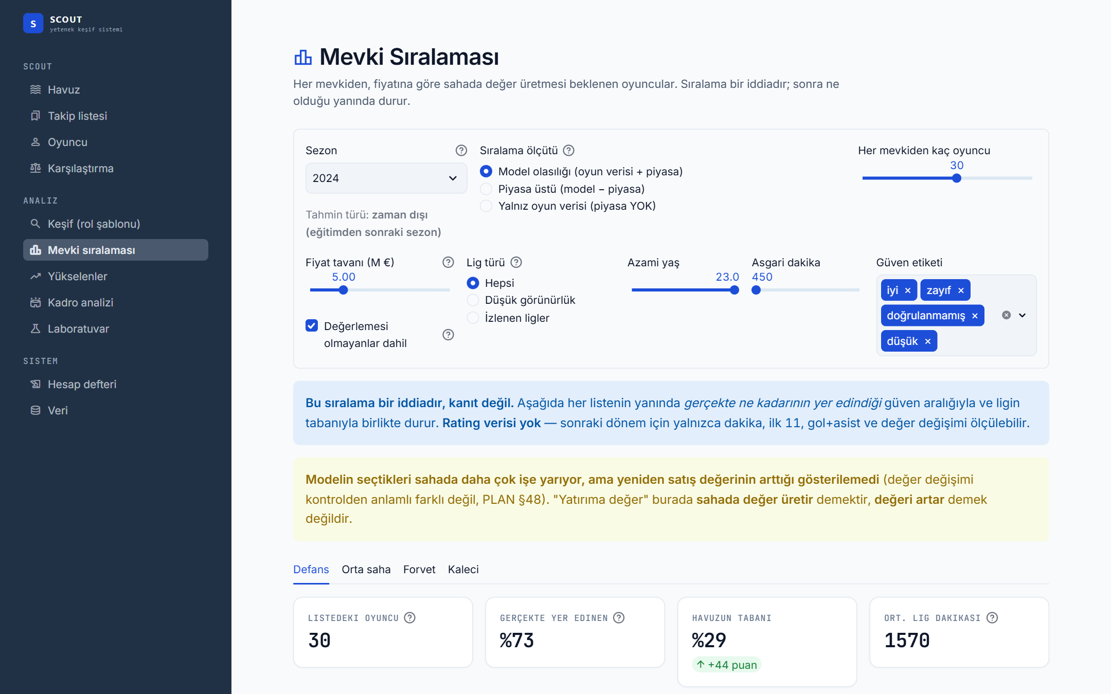The image size is (1111, 694).
Task: Toggle Değerlemesi olmayanlar dahil checkbox
Action: [x=312, y=325]
